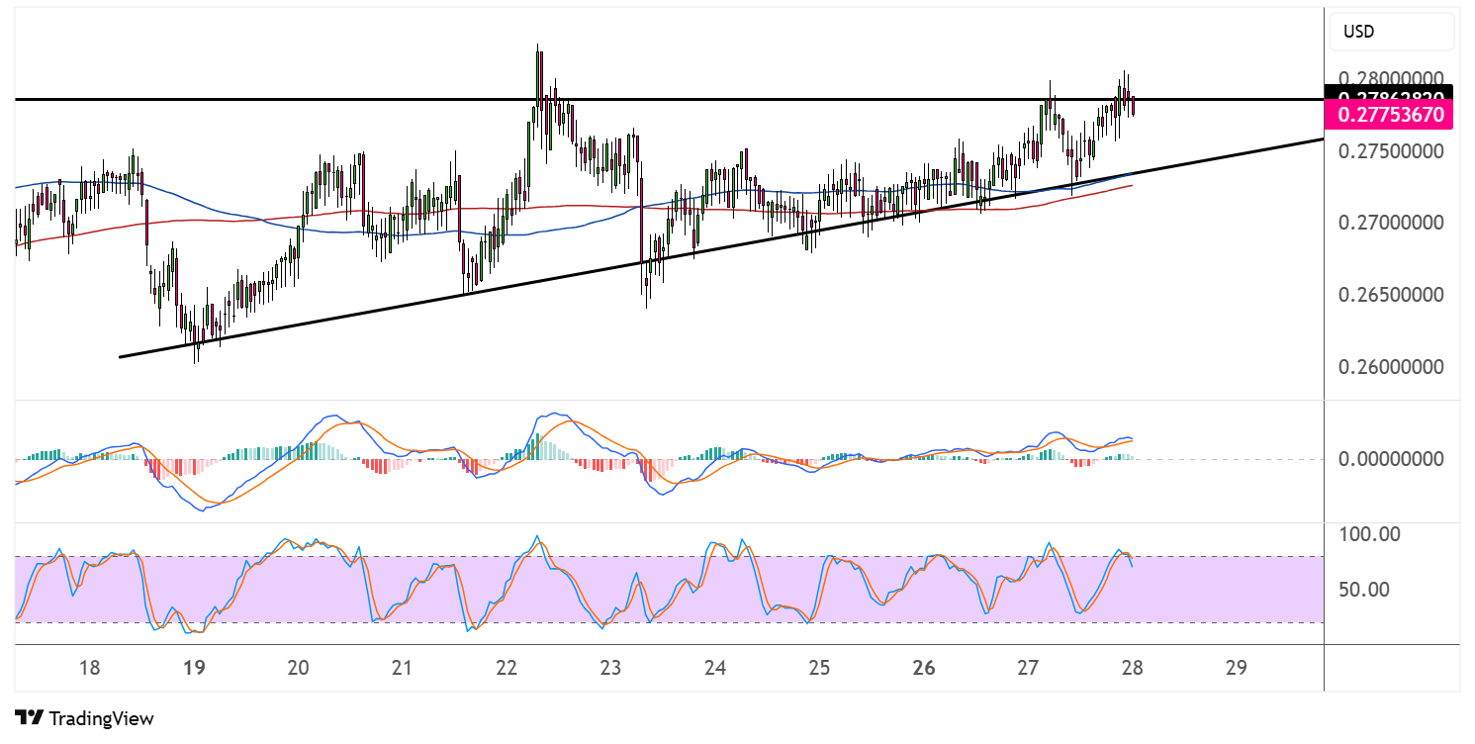1475x744 pixels.
Task: Open the USD currency selector
Action: tap(1391, 32)
